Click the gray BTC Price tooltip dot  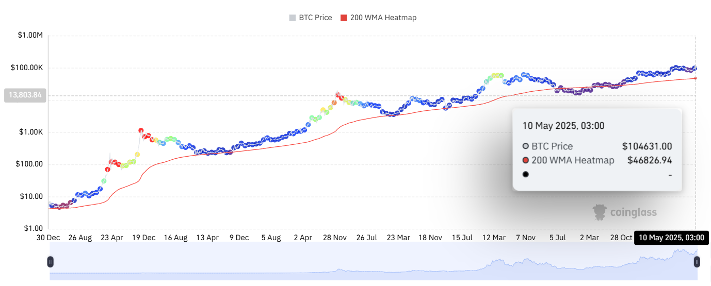point(525,146)
